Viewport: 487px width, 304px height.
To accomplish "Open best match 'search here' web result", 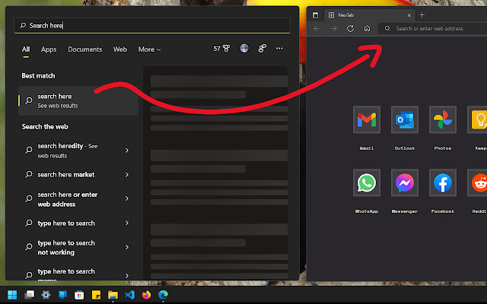I will pos(78,101).
